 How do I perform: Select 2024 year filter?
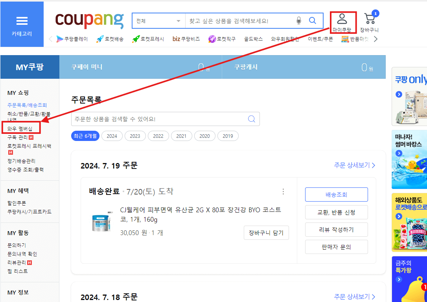[x=112, y=136]
